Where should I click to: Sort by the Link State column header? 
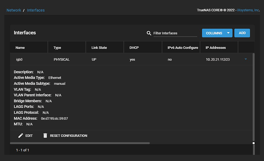click(x=99, y=48)
